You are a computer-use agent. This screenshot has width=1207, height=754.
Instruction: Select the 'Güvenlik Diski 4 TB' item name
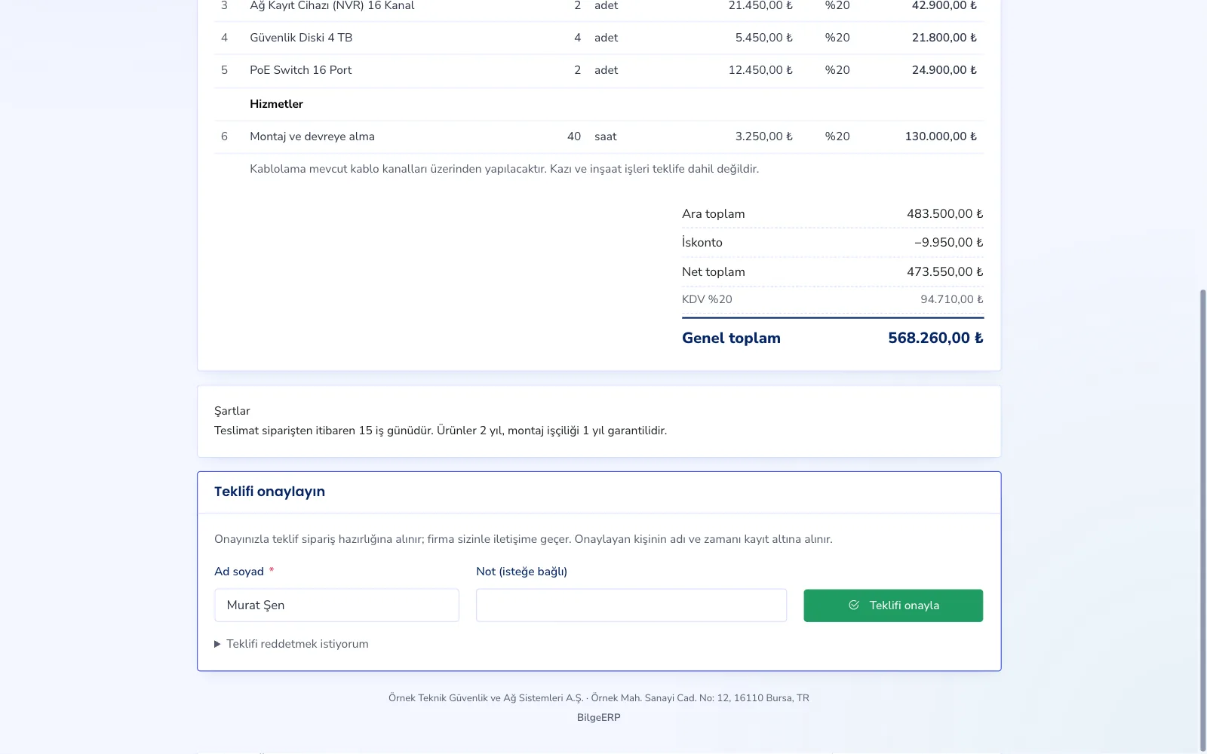click(x=301, y=38)
